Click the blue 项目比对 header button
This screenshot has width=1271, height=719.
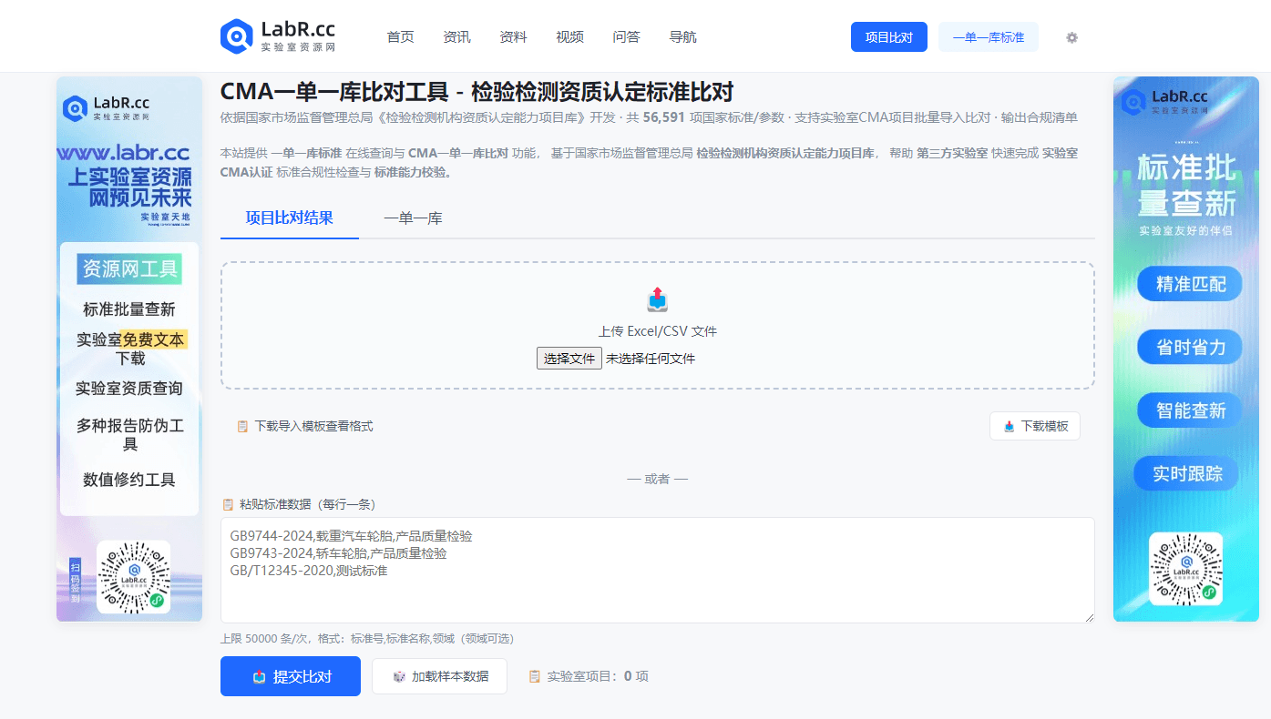889,37
